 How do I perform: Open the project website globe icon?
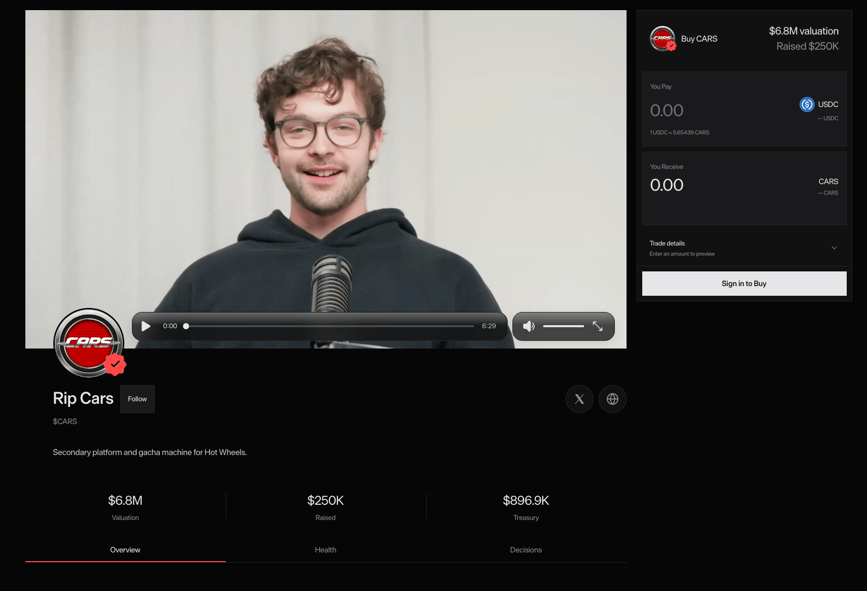pos(612,399)
